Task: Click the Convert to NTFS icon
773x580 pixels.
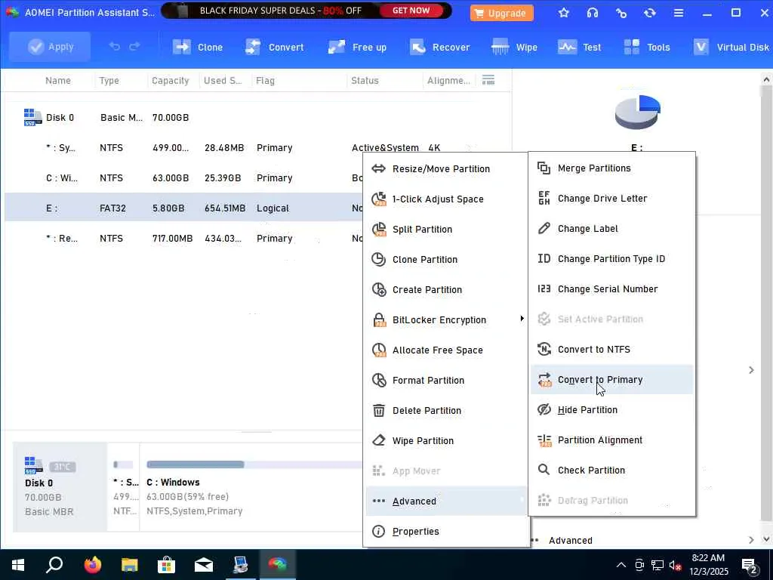Action: click(544, 349)
